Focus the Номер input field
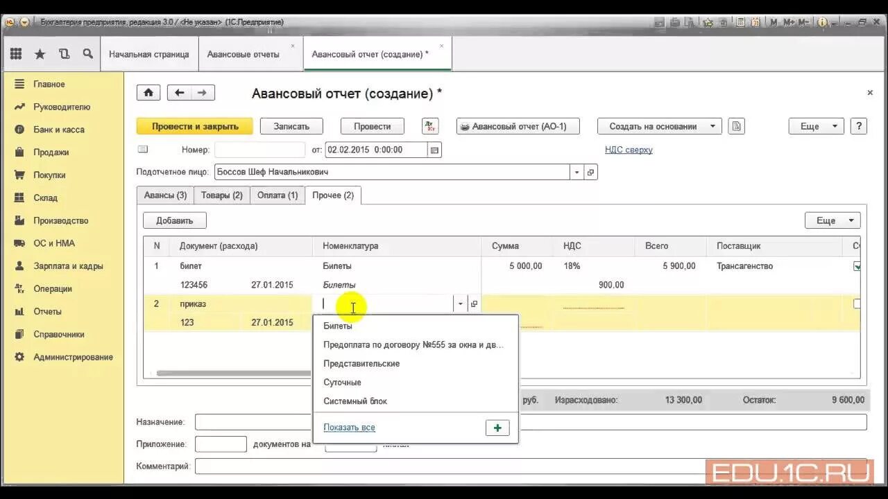The height and width of the screenshot is (499, 888). point(259,150)
